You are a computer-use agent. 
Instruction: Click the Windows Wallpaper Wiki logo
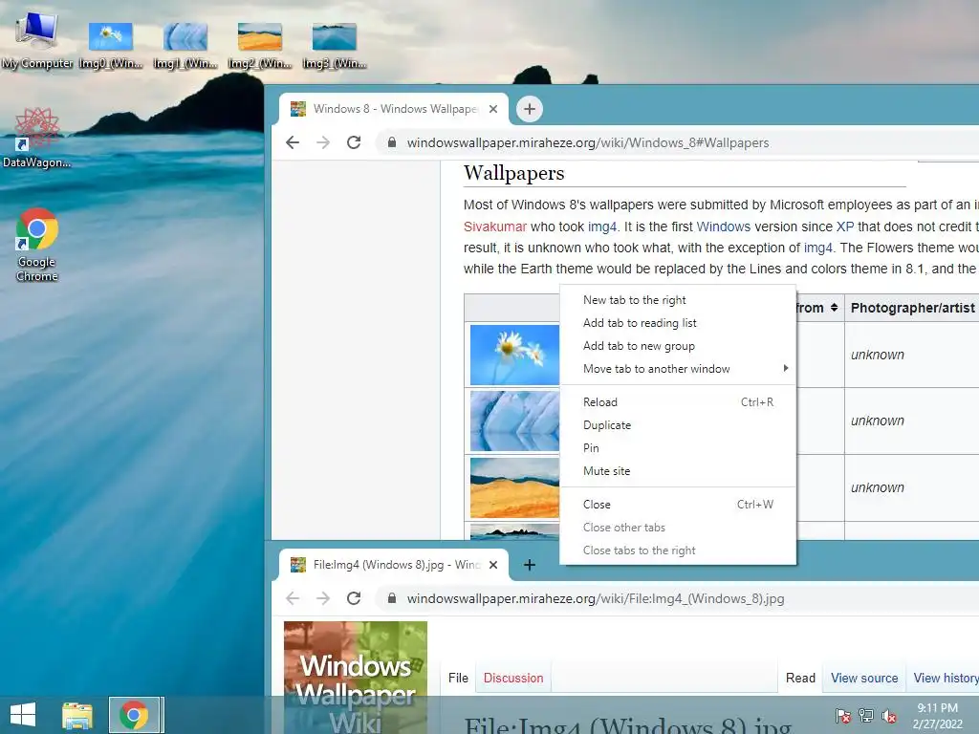(x=356, y=678)
